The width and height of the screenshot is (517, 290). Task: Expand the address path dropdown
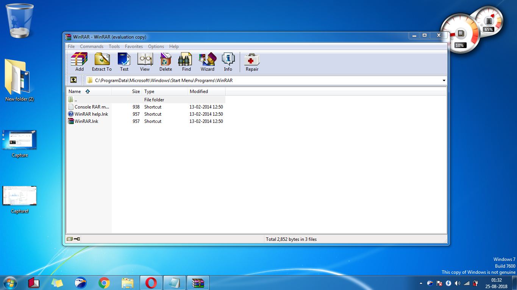coord(444,81)
